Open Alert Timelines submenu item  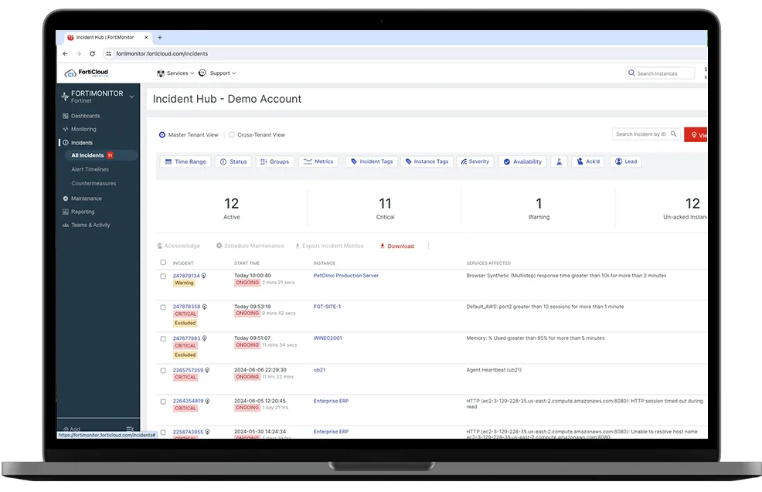point(90,169)
